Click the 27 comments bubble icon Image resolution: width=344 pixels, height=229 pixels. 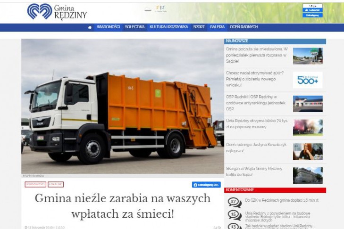tap(235, 202)
